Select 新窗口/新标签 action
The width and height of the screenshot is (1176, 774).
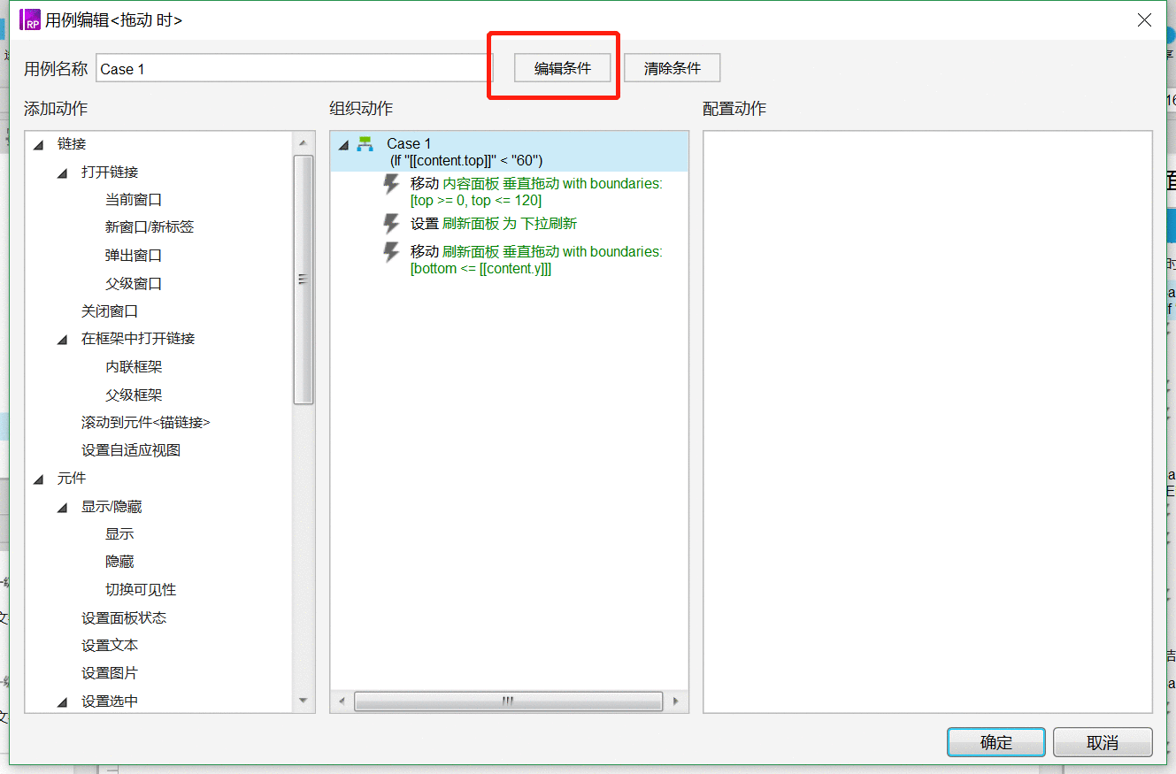coord(150,227)
